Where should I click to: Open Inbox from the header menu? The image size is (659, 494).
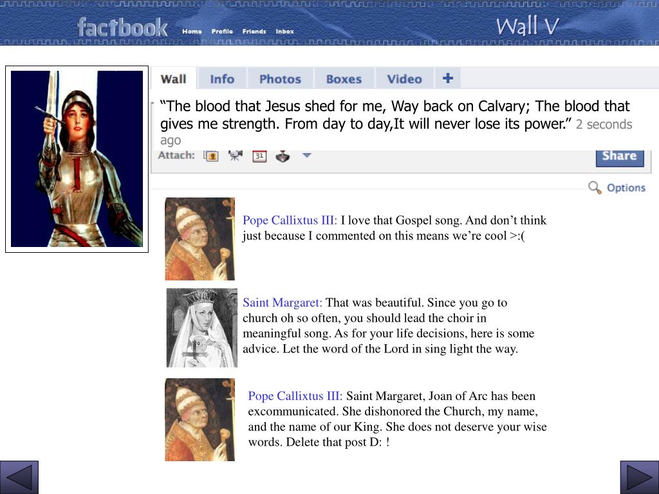(x=285, y=32)
